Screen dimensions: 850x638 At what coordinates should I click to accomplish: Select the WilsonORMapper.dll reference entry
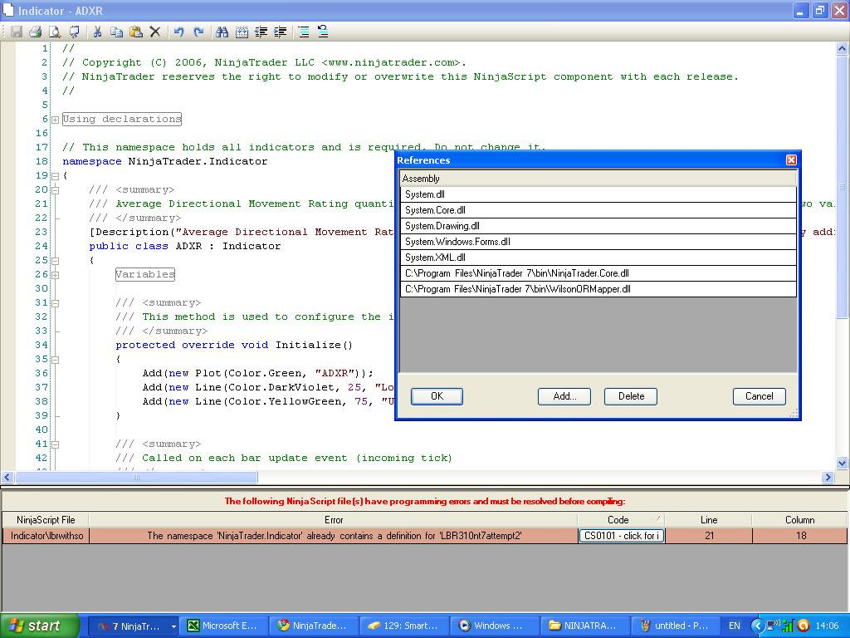coord(517,289)
